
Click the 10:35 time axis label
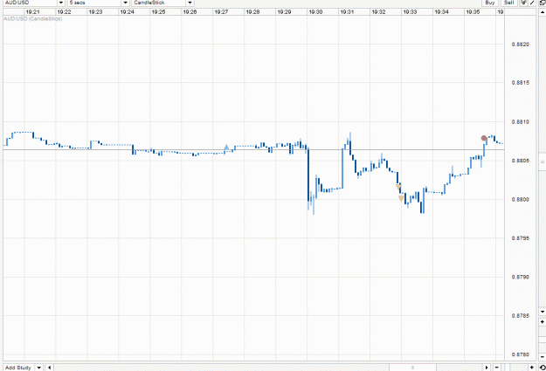click(473, 12)
